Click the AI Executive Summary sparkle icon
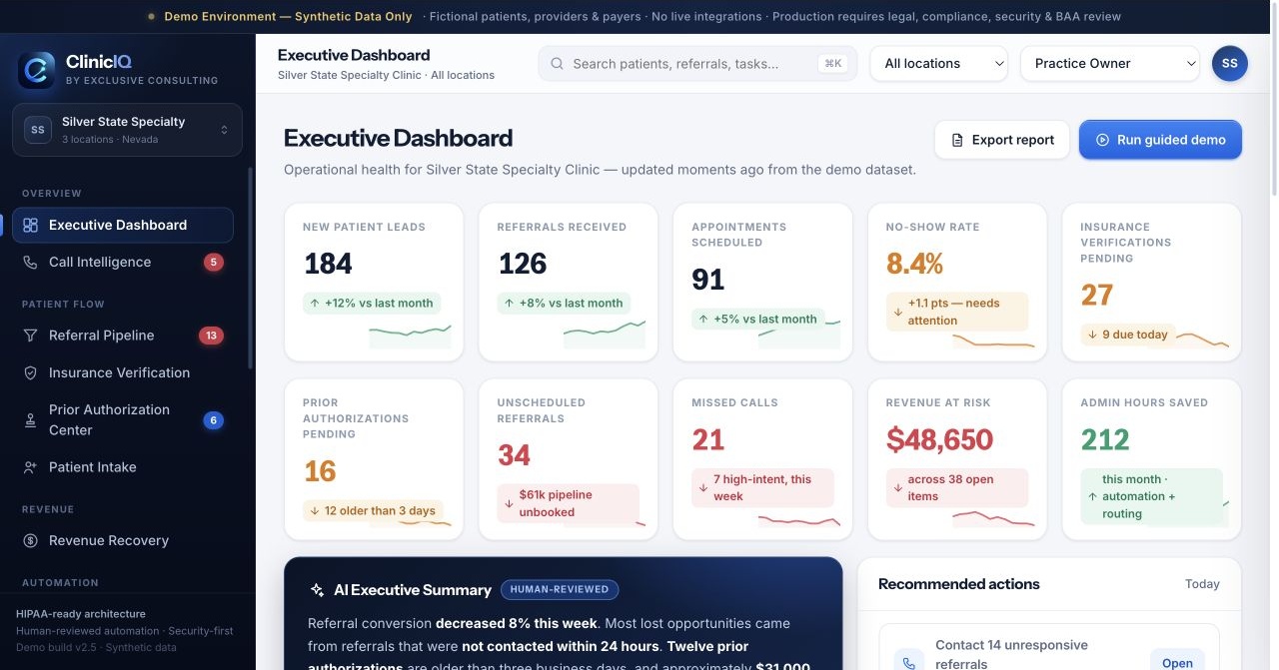Image resolution: width=1279 pixels, height=670 pixels. pos(318,590)
